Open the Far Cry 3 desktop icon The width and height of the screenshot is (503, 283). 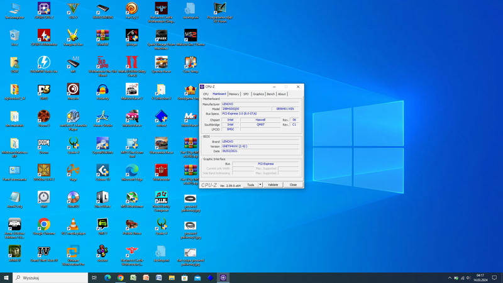coord(132,11)
